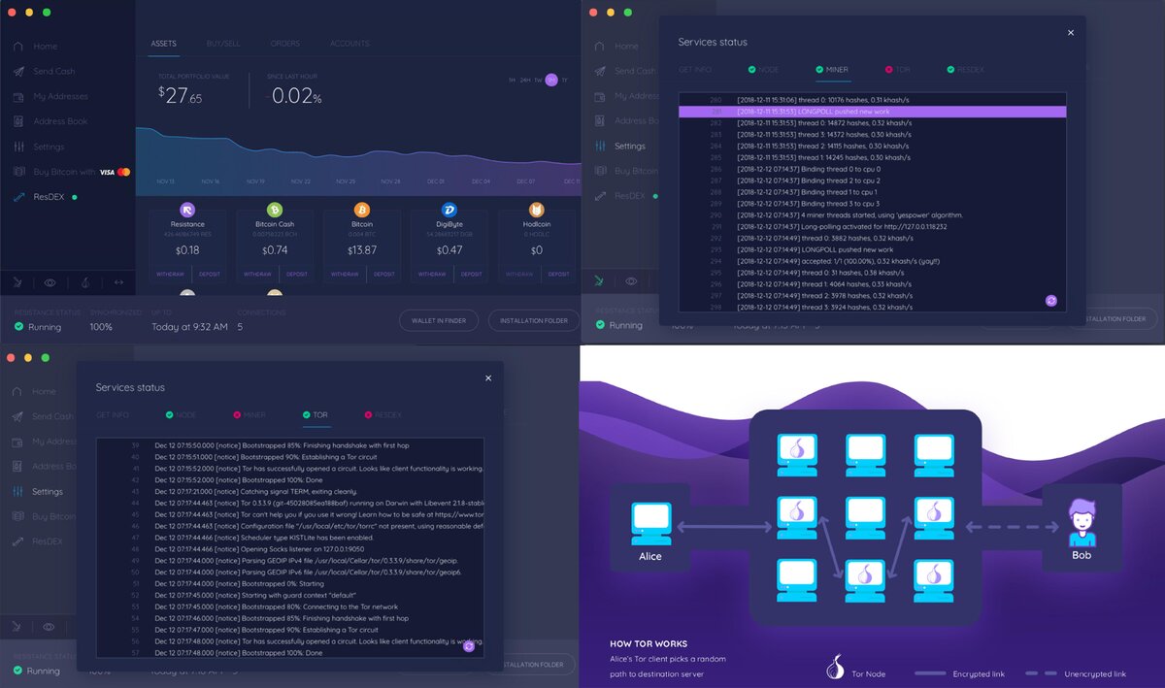Switch to the ASSETS tab

(x=163, y=44)
